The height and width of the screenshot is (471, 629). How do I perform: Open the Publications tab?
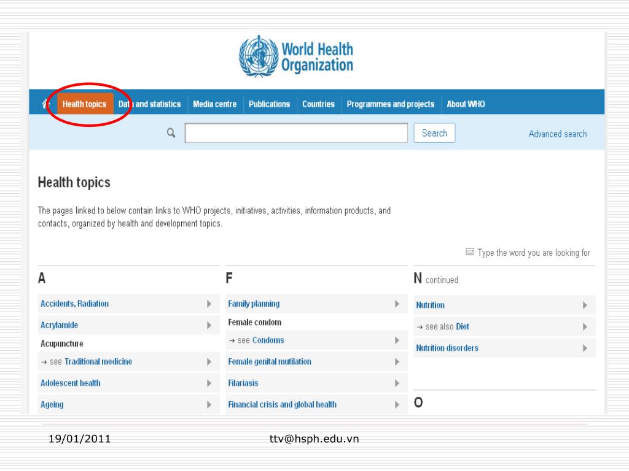[269, 104]
